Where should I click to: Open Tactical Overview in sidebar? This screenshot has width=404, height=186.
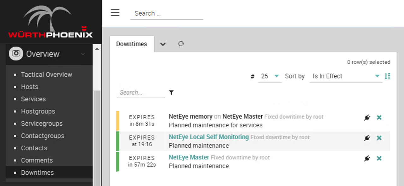[x=46, y=74]
